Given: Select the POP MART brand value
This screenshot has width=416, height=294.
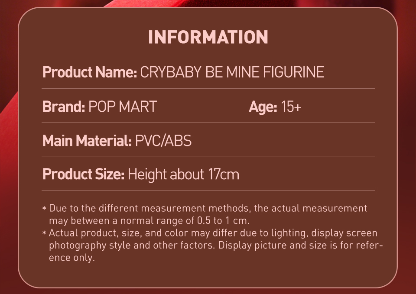Looking at the screenshot, I should 123,107.
